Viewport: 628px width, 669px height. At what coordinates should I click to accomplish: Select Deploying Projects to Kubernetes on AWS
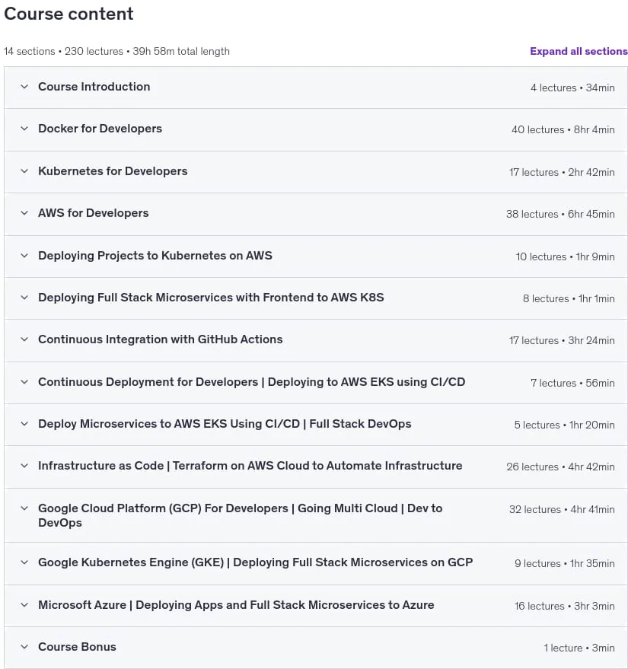click(x=155, y=256)
